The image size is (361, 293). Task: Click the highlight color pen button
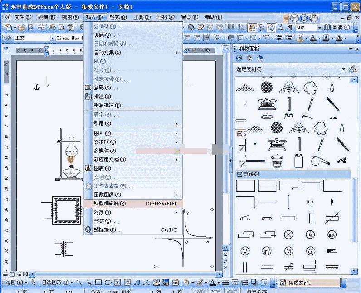tap(299, 38)
